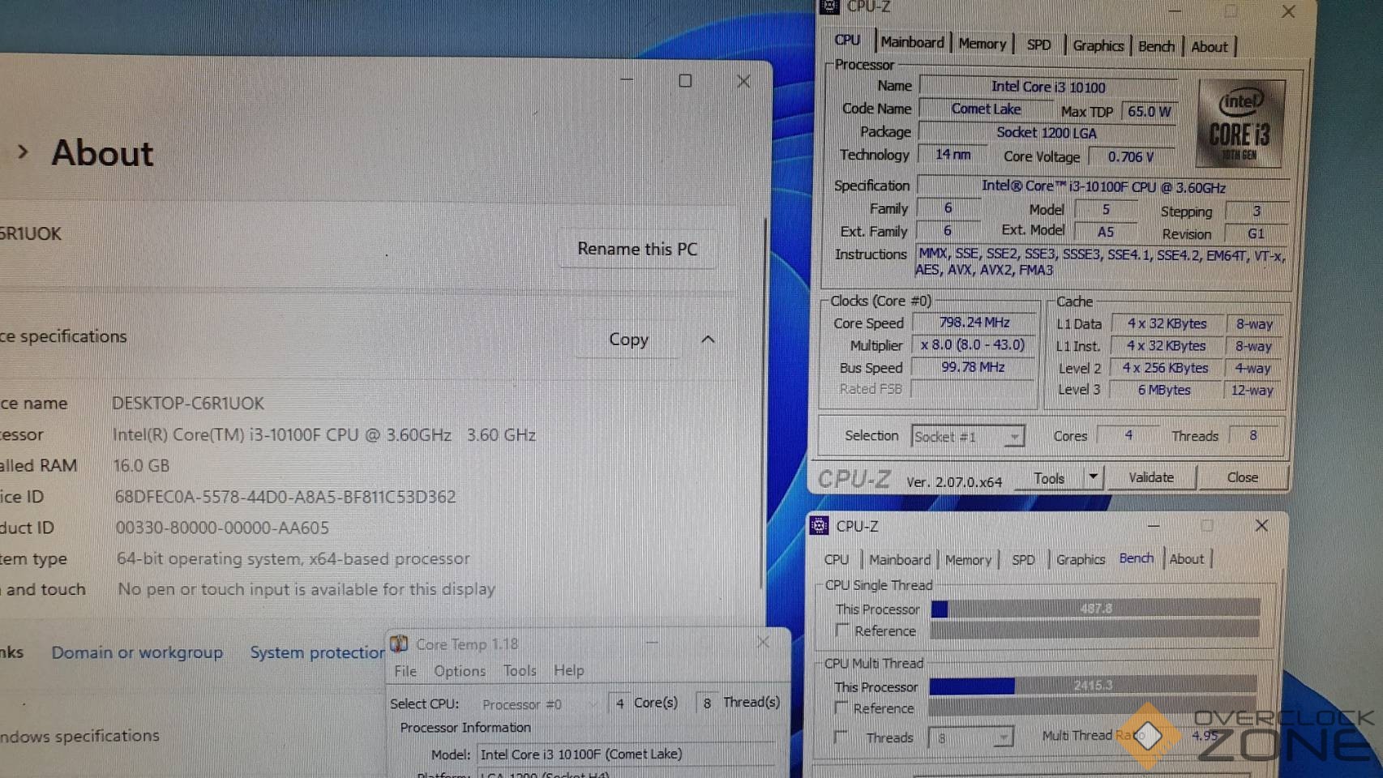Click the CPU Single Thread This Processor bar
Screen dimensions: 1383x778
(x=1095, y=609)
